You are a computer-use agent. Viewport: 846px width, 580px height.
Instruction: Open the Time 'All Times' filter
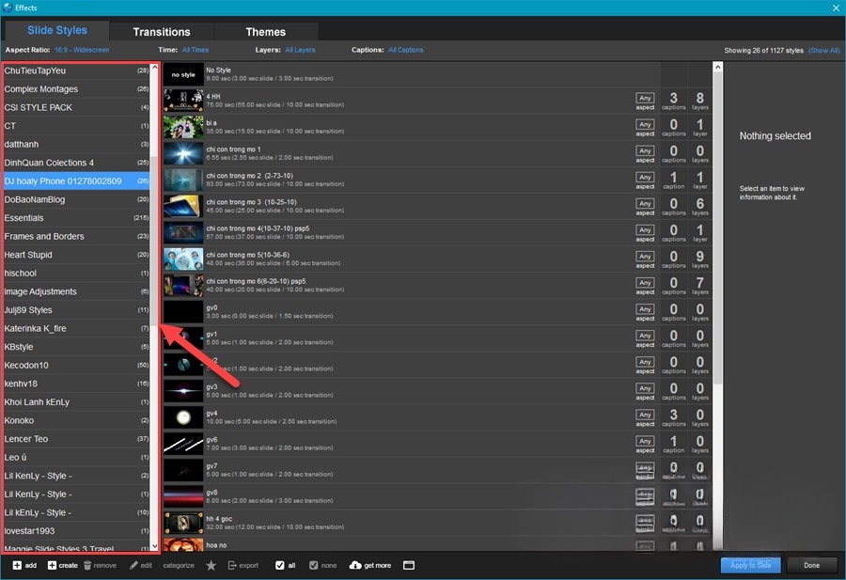pyautogui.click(x=196, y=50)
